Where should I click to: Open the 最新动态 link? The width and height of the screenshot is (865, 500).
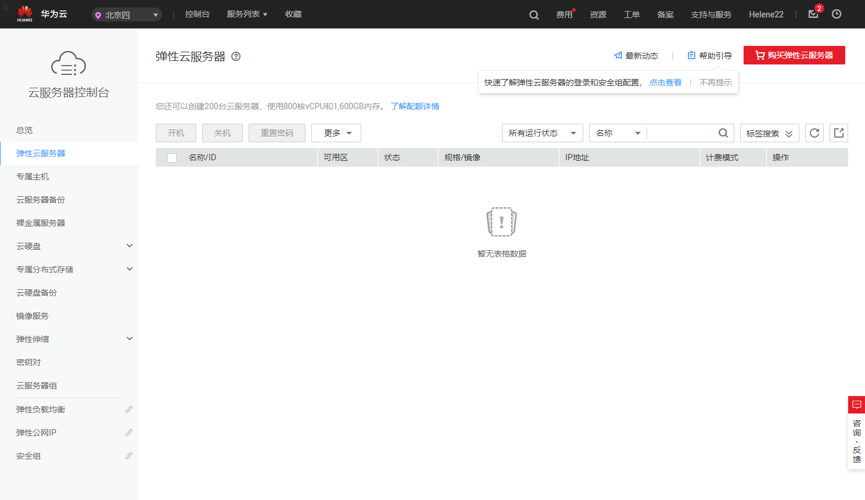[636, 56]
